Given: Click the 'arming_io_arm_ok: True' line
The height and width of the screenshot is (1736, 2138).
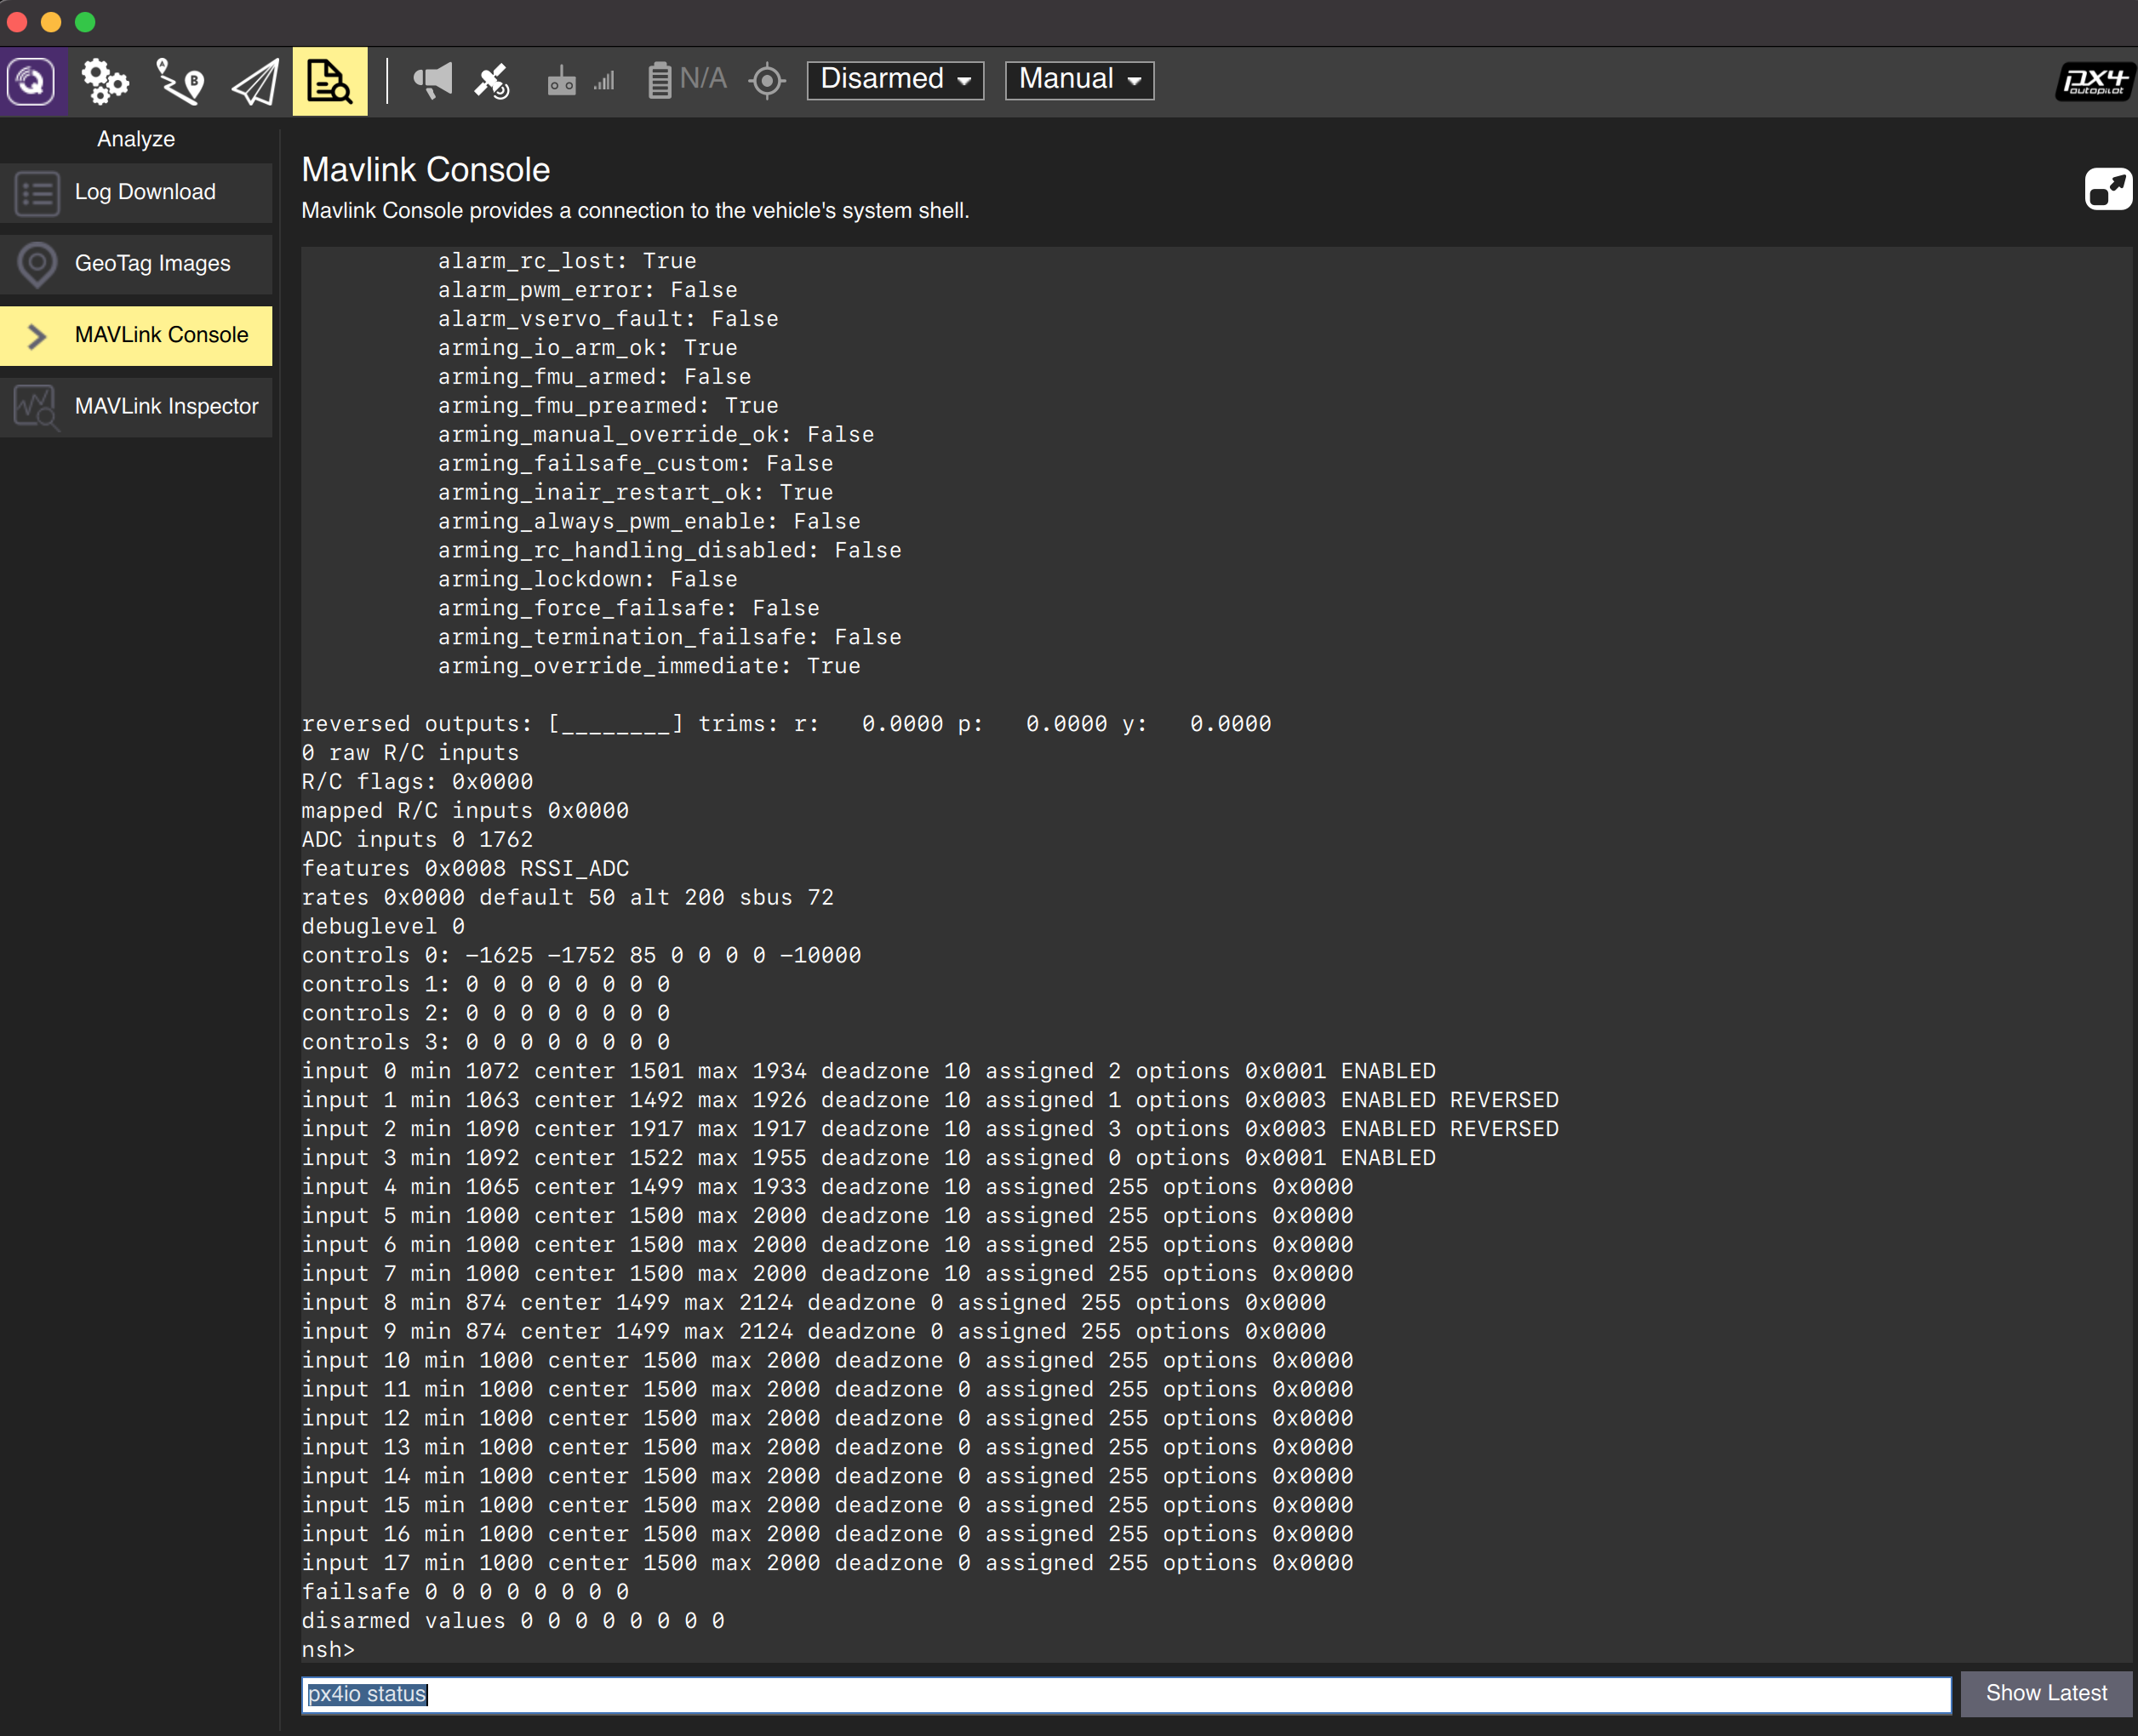Looking at the screenshot, I should click(x=588, y=348).
